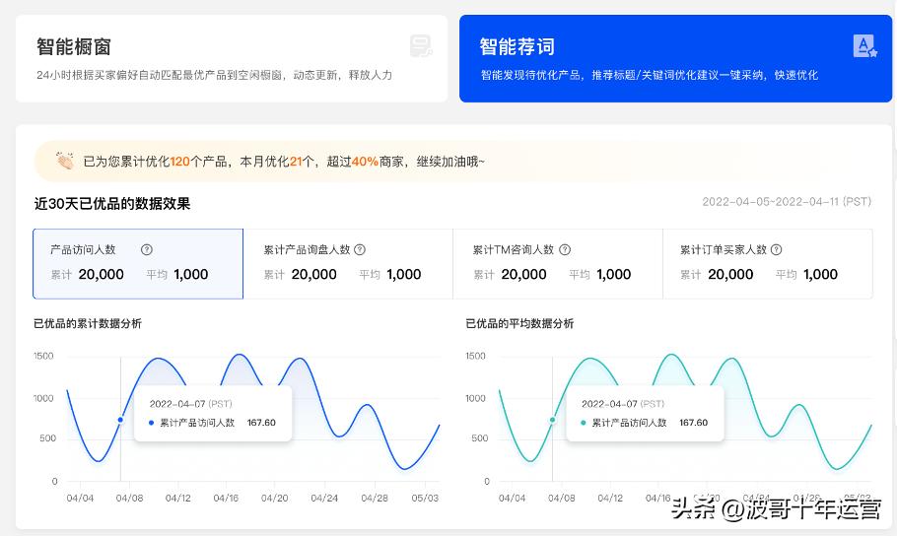Open the 智能橱窗 card
The height and width of the screenshot is (536, 897).
click(x=232, y=59)
